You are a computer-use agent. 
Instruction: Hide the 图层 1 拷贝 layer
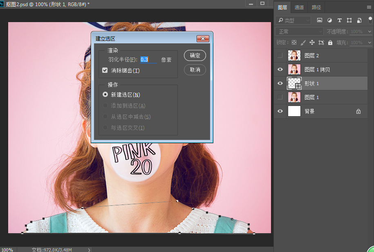[x=280, y=69]
